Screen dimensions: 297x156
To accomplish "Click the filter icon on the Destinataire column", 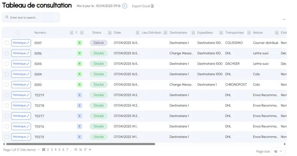I will pos(193,33).
